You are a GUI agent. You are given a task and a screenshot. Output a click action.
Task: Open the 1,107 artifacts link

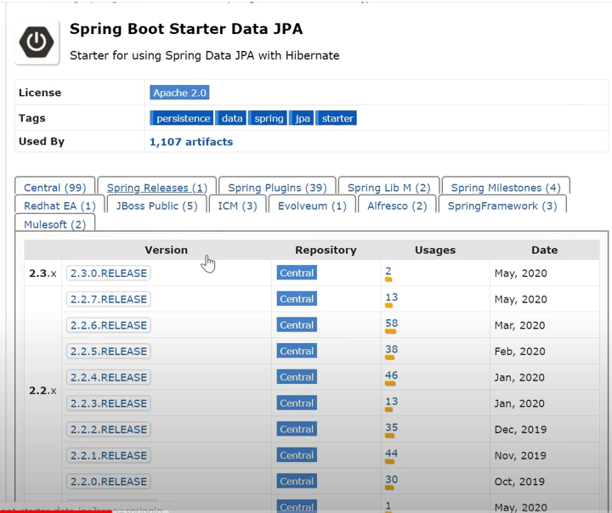pyautogui.click(x=191, y=142)
